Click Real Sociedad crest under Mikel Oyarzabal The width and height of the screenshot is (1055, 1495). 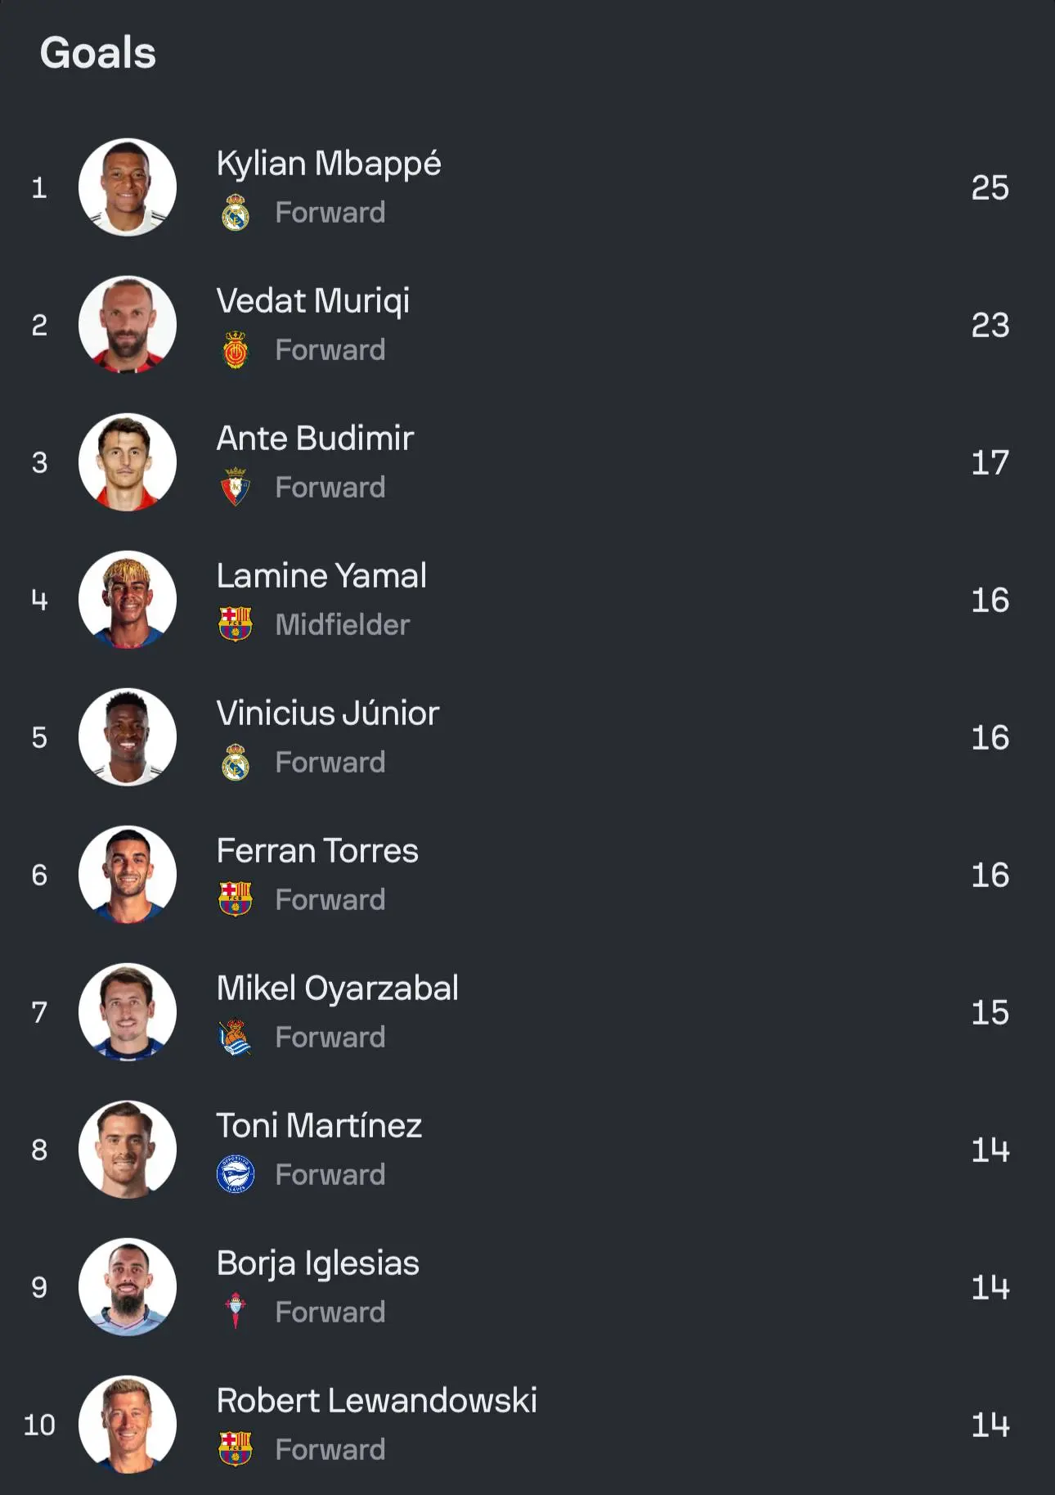(236, 1037)
